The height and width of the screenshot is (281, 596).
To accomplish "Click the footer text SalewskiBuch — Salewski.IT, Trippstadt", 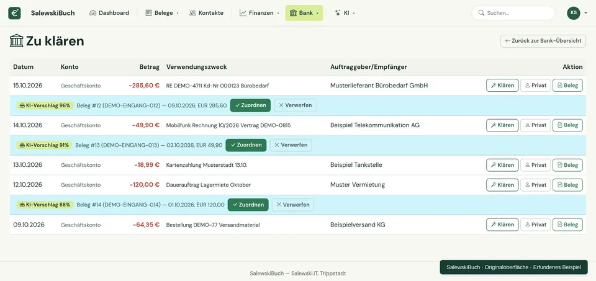I will coord(298,274).
